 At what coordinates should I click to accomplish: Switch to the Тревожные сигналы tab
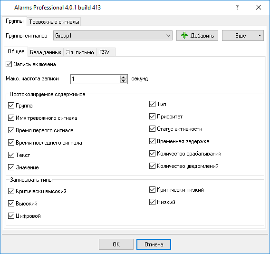(x=54, y=22)
